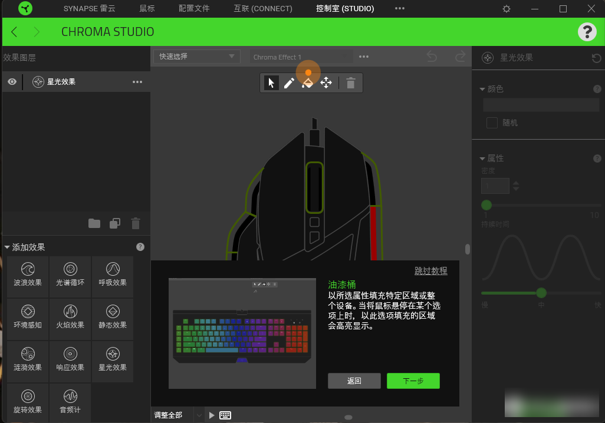Add the 音频计 audio meter effect

pos(70,402)
